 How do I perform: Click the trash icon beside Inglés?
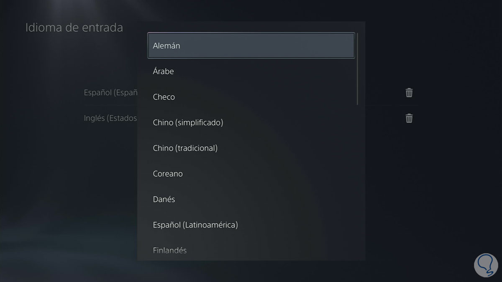pos(409,118)
